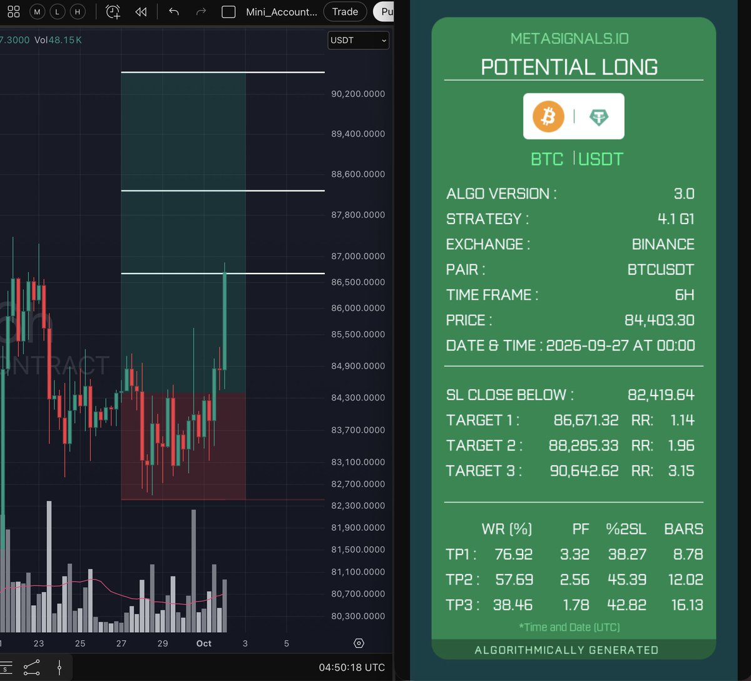Image resolution: width=751 pixels, height=681 pixels.
Task: Click the TP2 profit factor 2.56
Action: (x=575, y=580)
